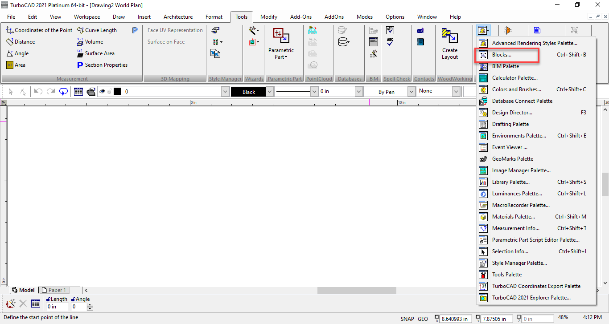Click the Black pen color box
The width and height of the screenshot is (609, 324).
248,92
